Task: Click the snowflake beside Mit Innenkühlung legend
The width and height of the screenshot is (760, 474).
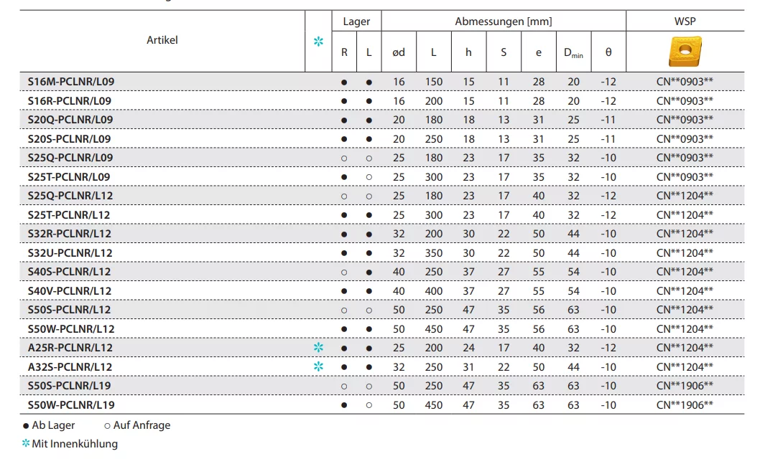Action: point(26,444)
